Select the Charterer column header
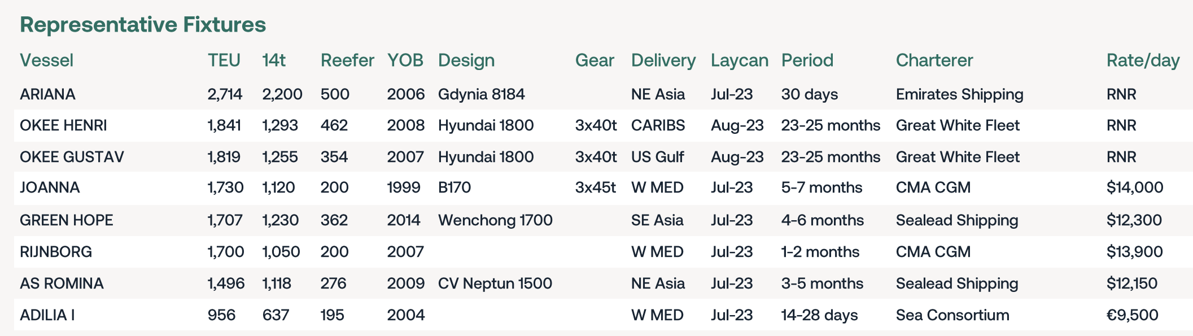 (x=934, y=60)
